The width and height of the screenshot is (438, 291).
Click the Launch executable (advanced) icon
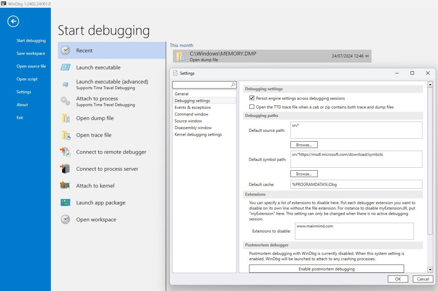click(x=65, y=84)
